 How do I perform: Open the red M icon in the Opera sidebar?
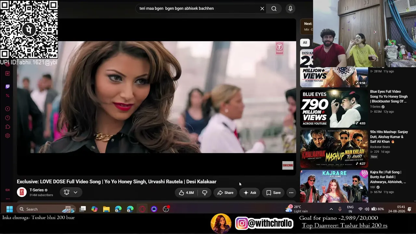[7, 73]
